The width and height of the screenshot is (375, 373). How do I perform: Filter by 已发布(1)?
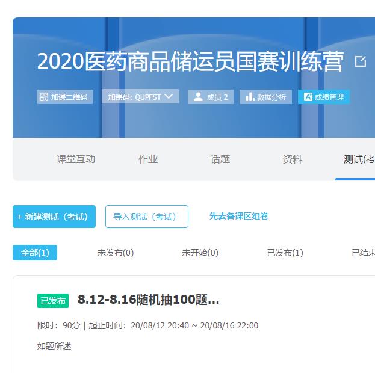(285, 253)
